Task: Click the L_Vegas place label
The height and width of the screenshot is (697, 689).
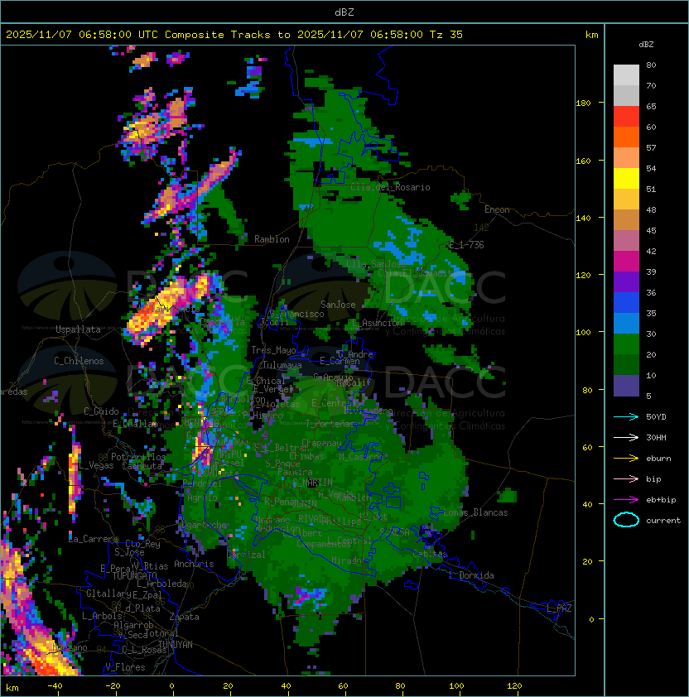Action: (x=96, y=465)
